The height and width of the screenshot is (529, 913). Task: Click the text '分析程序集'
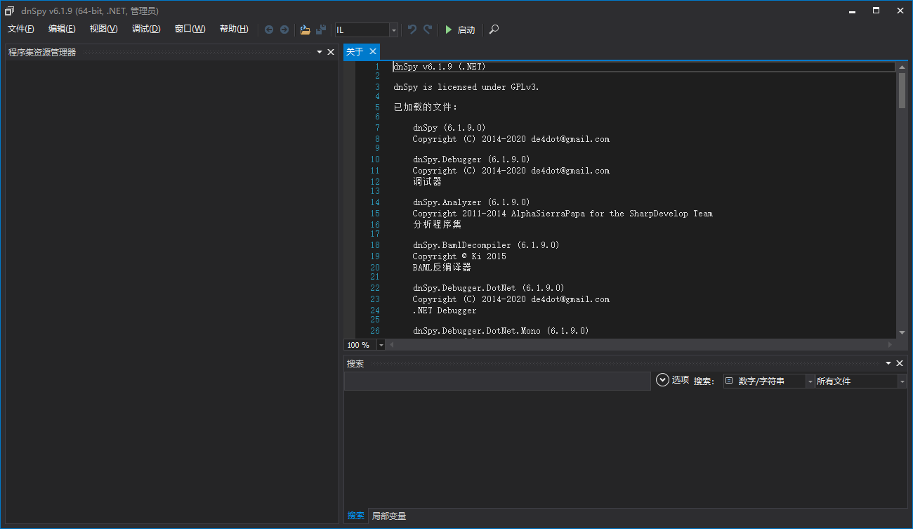[437, 225]
